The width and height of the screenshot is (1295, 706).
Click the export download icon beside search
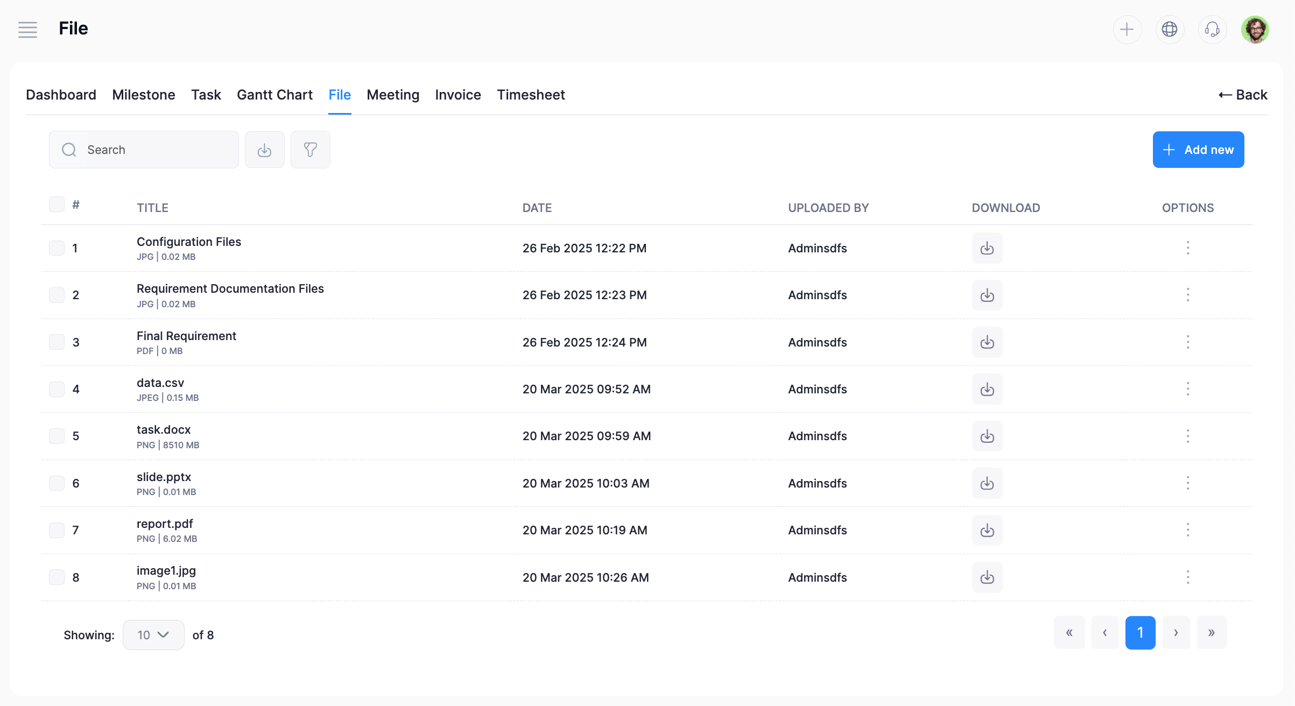[264, 150]
